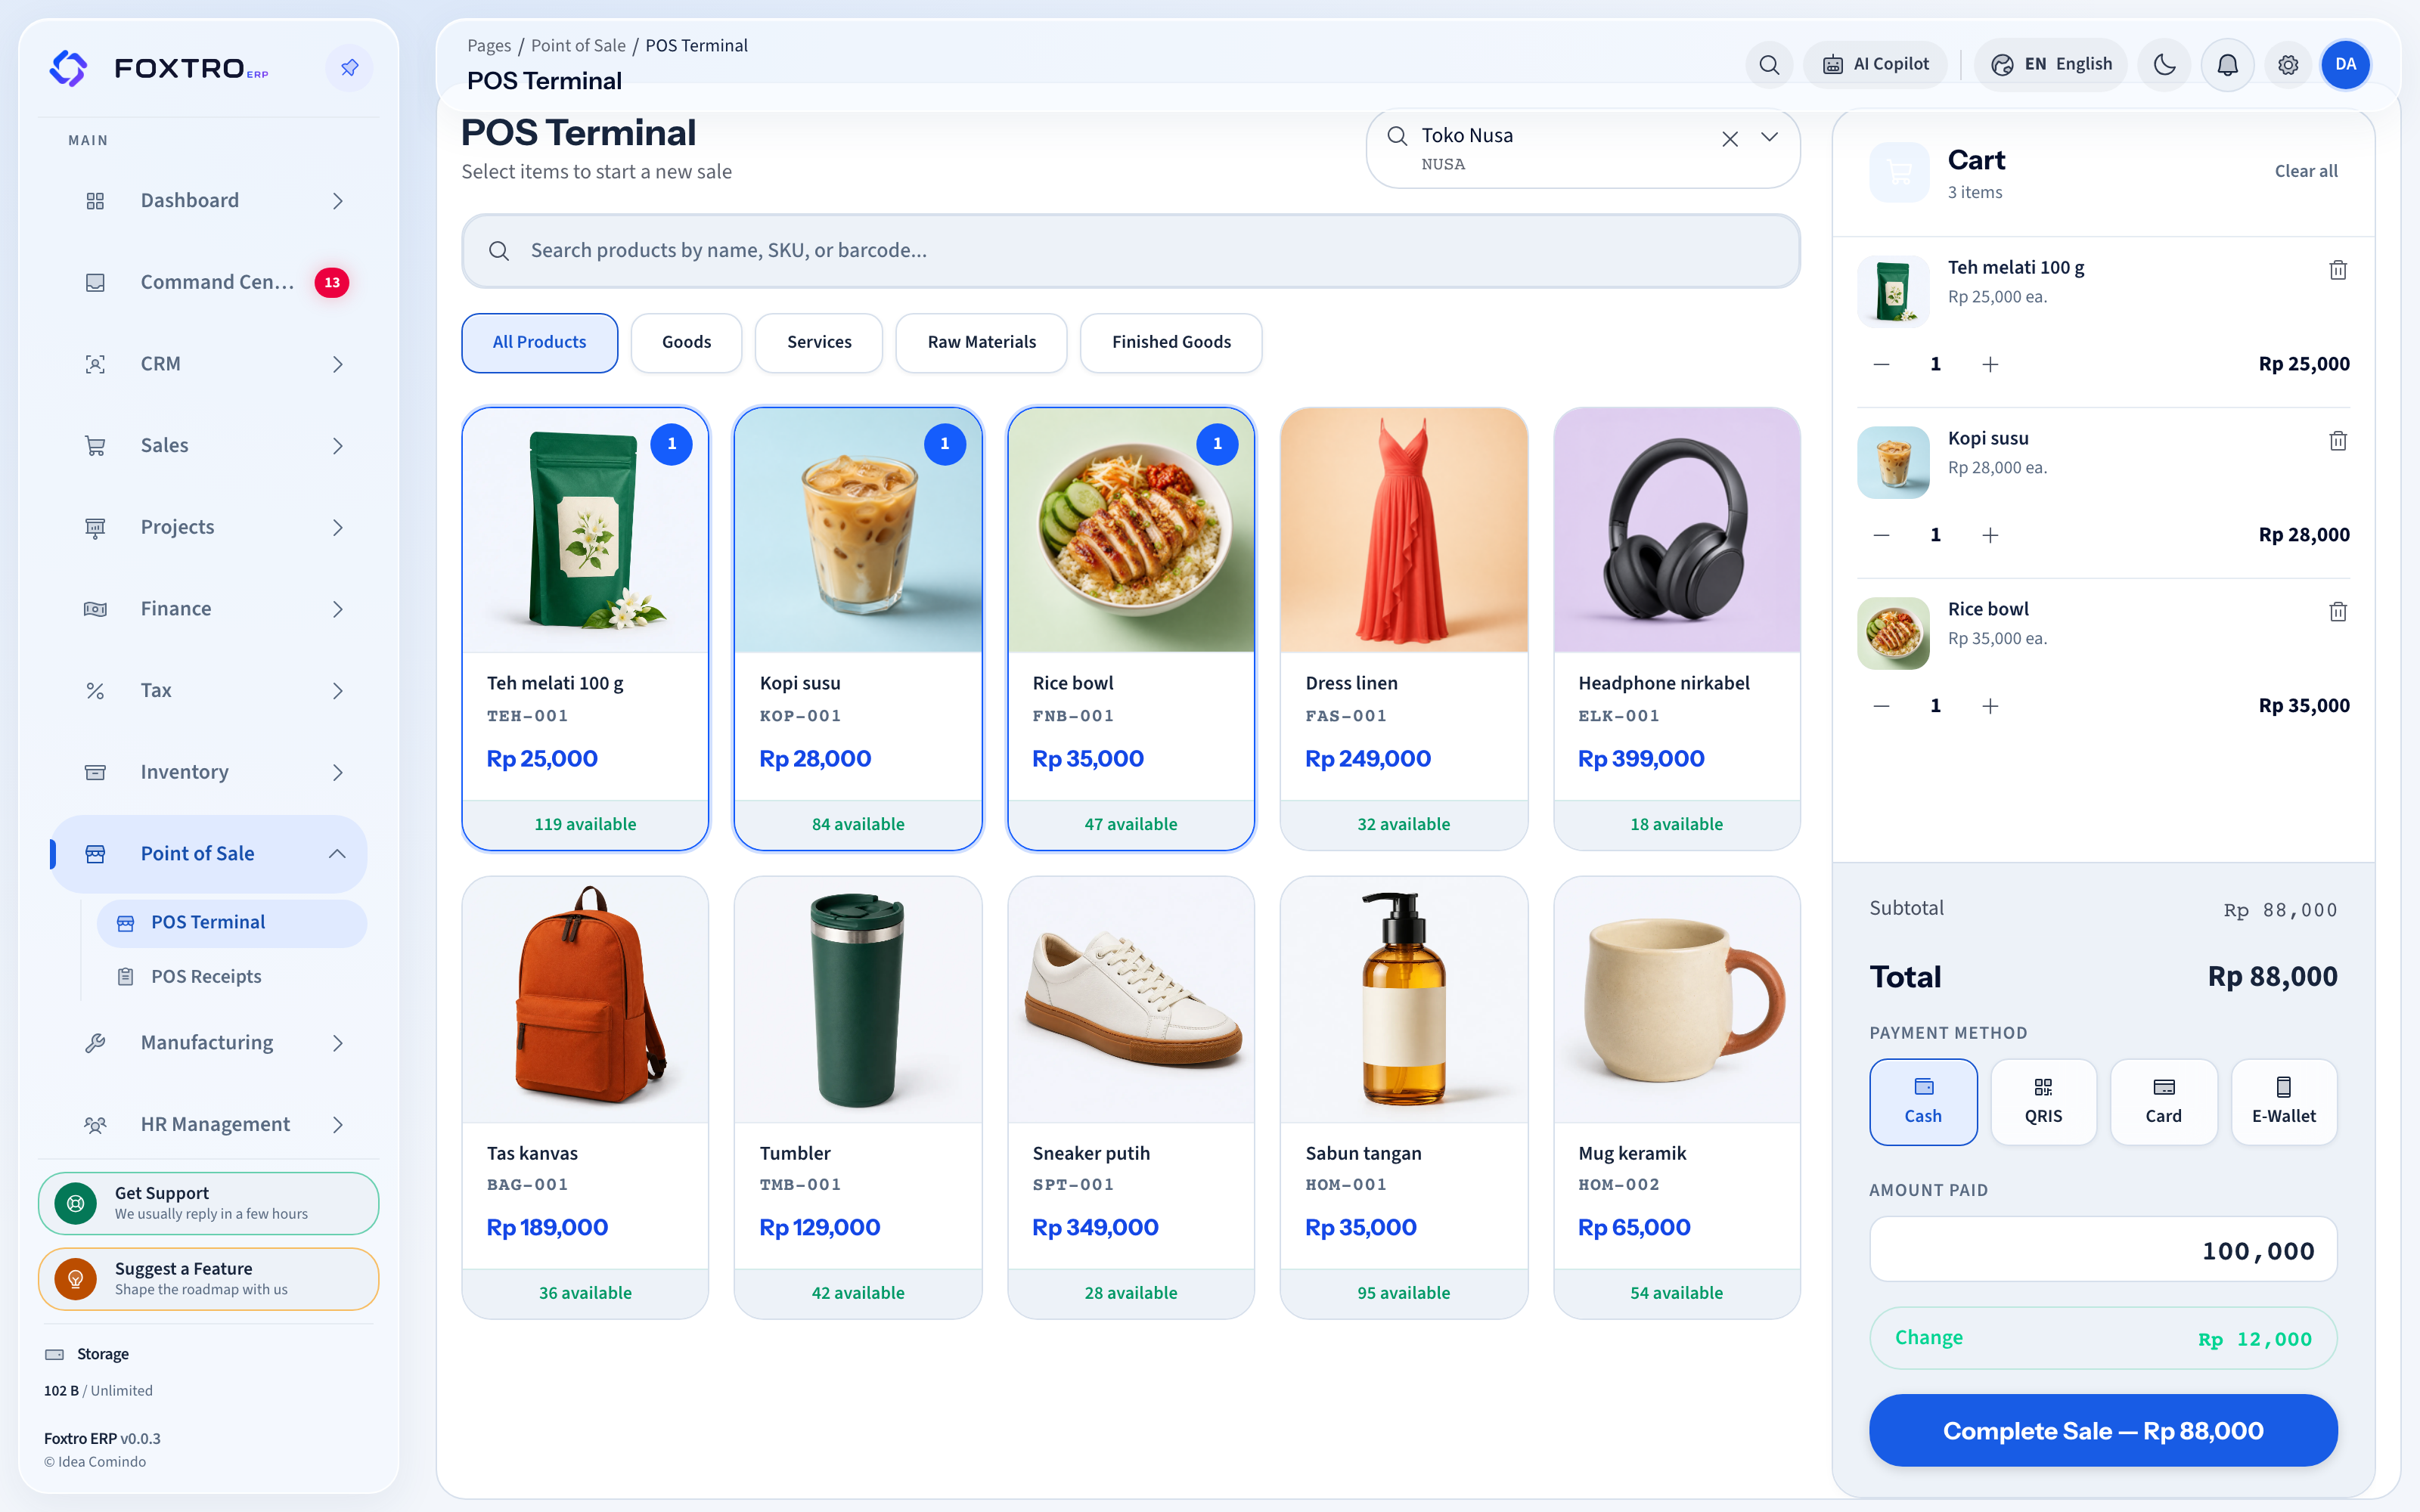
Task: Toggle dark mode moon icon
Action: point(2165,65)
